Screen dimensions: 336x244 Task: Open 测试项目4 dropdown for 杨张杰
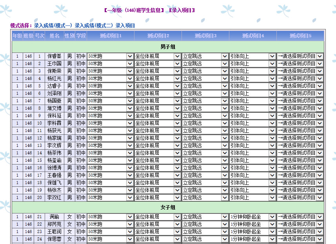tap(253, 190)
